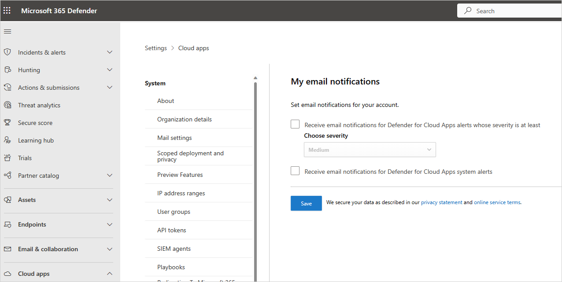Screen dimensions: 562x282
Task: Select the Assets icon in the navigation
Action: click(x=7, y=199)
